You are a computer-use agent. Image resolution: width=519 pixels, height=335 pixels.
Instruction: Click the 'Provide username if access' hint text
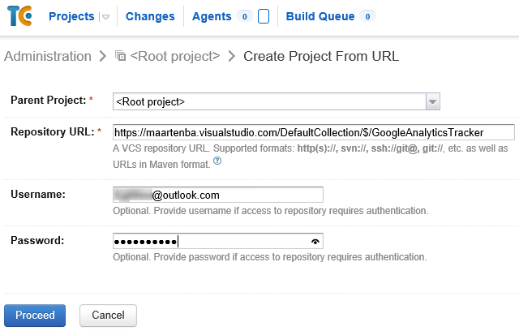[270, 211]
